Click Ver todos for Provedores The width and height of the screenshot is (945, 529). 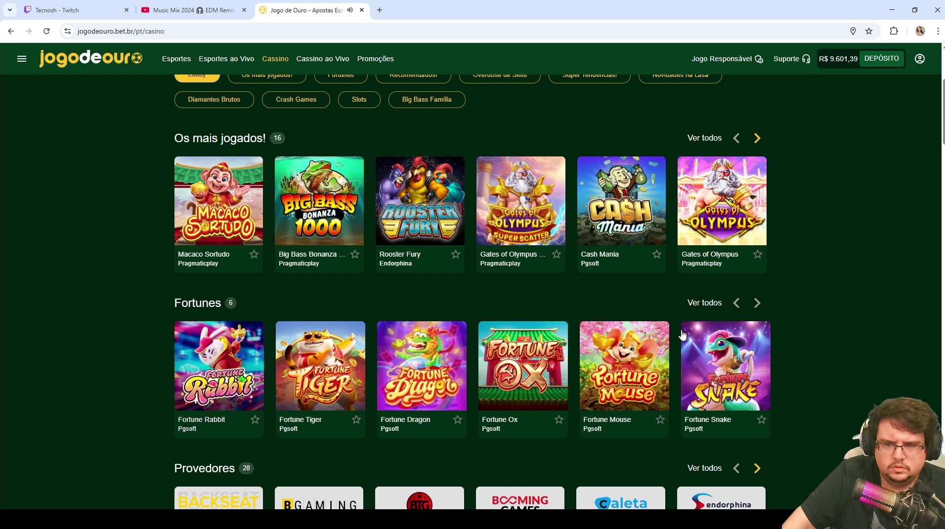coord(704,468)
